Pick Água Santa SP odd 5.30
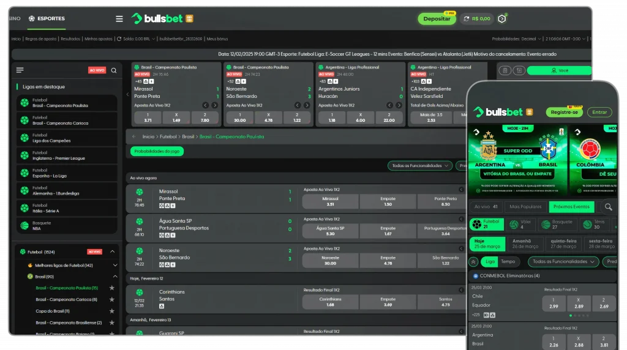The image size is (627, 350). pos(330,231)
